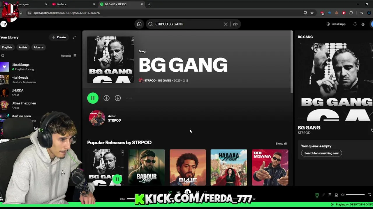Open the miniplayer icon
Image resolution: width=373 pixels, height=209 pixels.
[370, 195]
